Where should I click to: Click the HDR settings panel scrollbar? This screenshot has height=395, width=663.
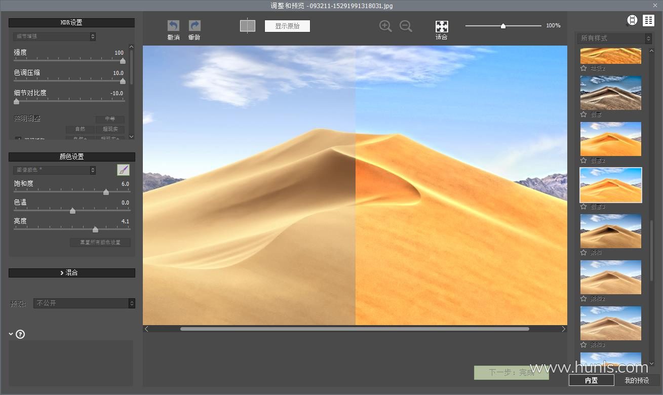(x=132, y=67)
